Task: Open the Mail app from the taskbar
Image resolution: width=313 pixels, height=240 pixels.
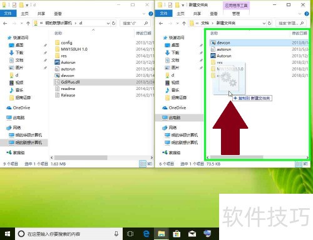Action: coord(192,234)
